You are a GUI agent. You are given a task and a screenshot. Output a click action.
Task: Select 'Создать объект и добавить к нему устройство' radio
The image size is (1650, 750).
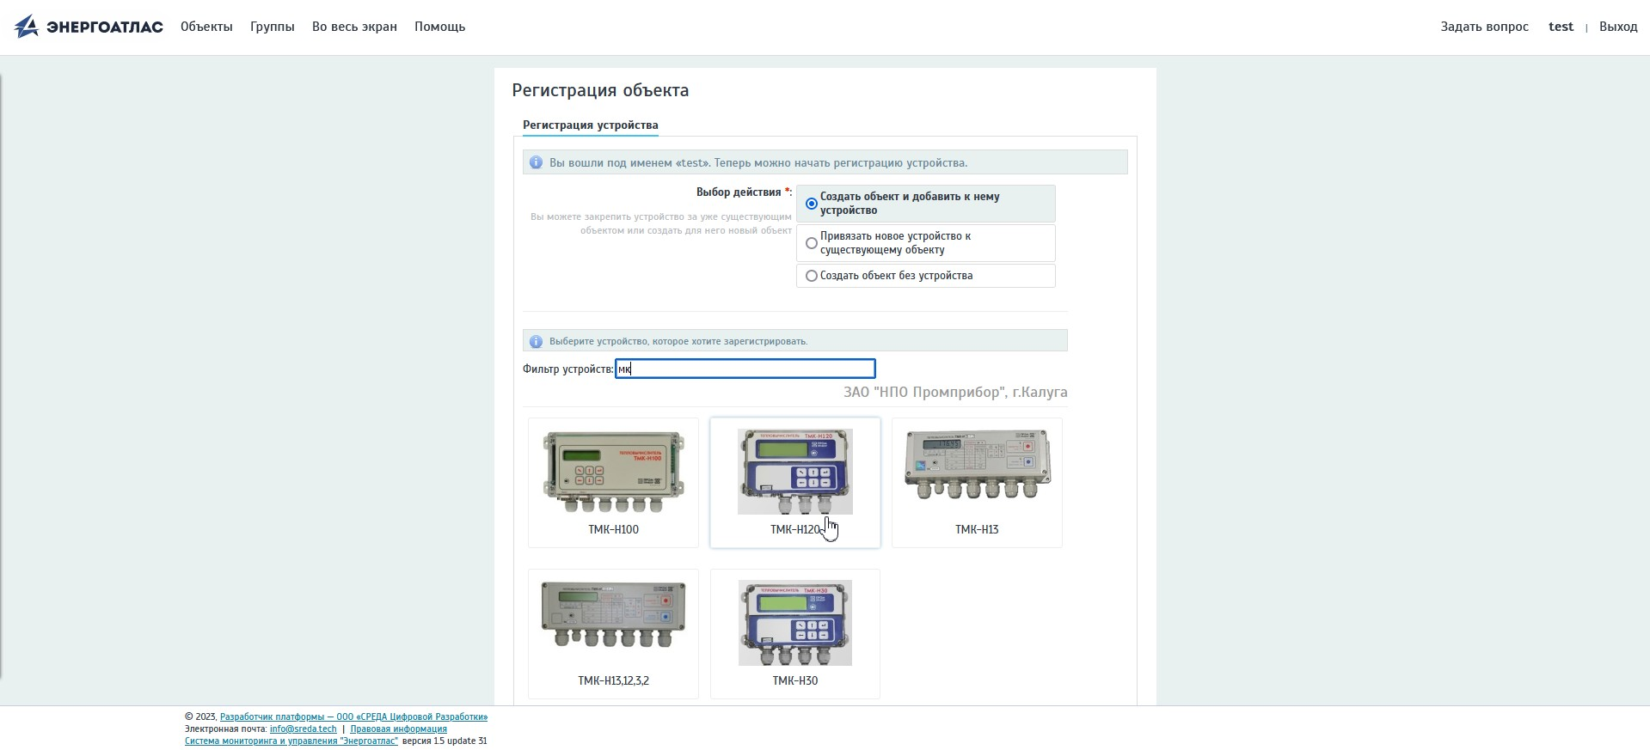811,204
